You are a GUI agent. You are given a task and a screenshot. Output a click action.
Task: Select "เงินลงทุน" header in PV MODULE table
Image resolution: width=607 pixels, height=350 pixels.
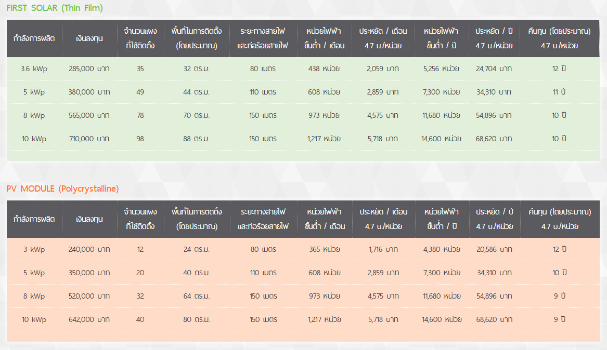click(89, 219)
